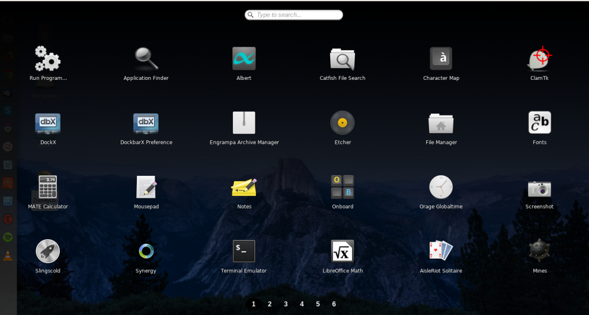Open page 6 of apps
589x315 pixels.
334,304
